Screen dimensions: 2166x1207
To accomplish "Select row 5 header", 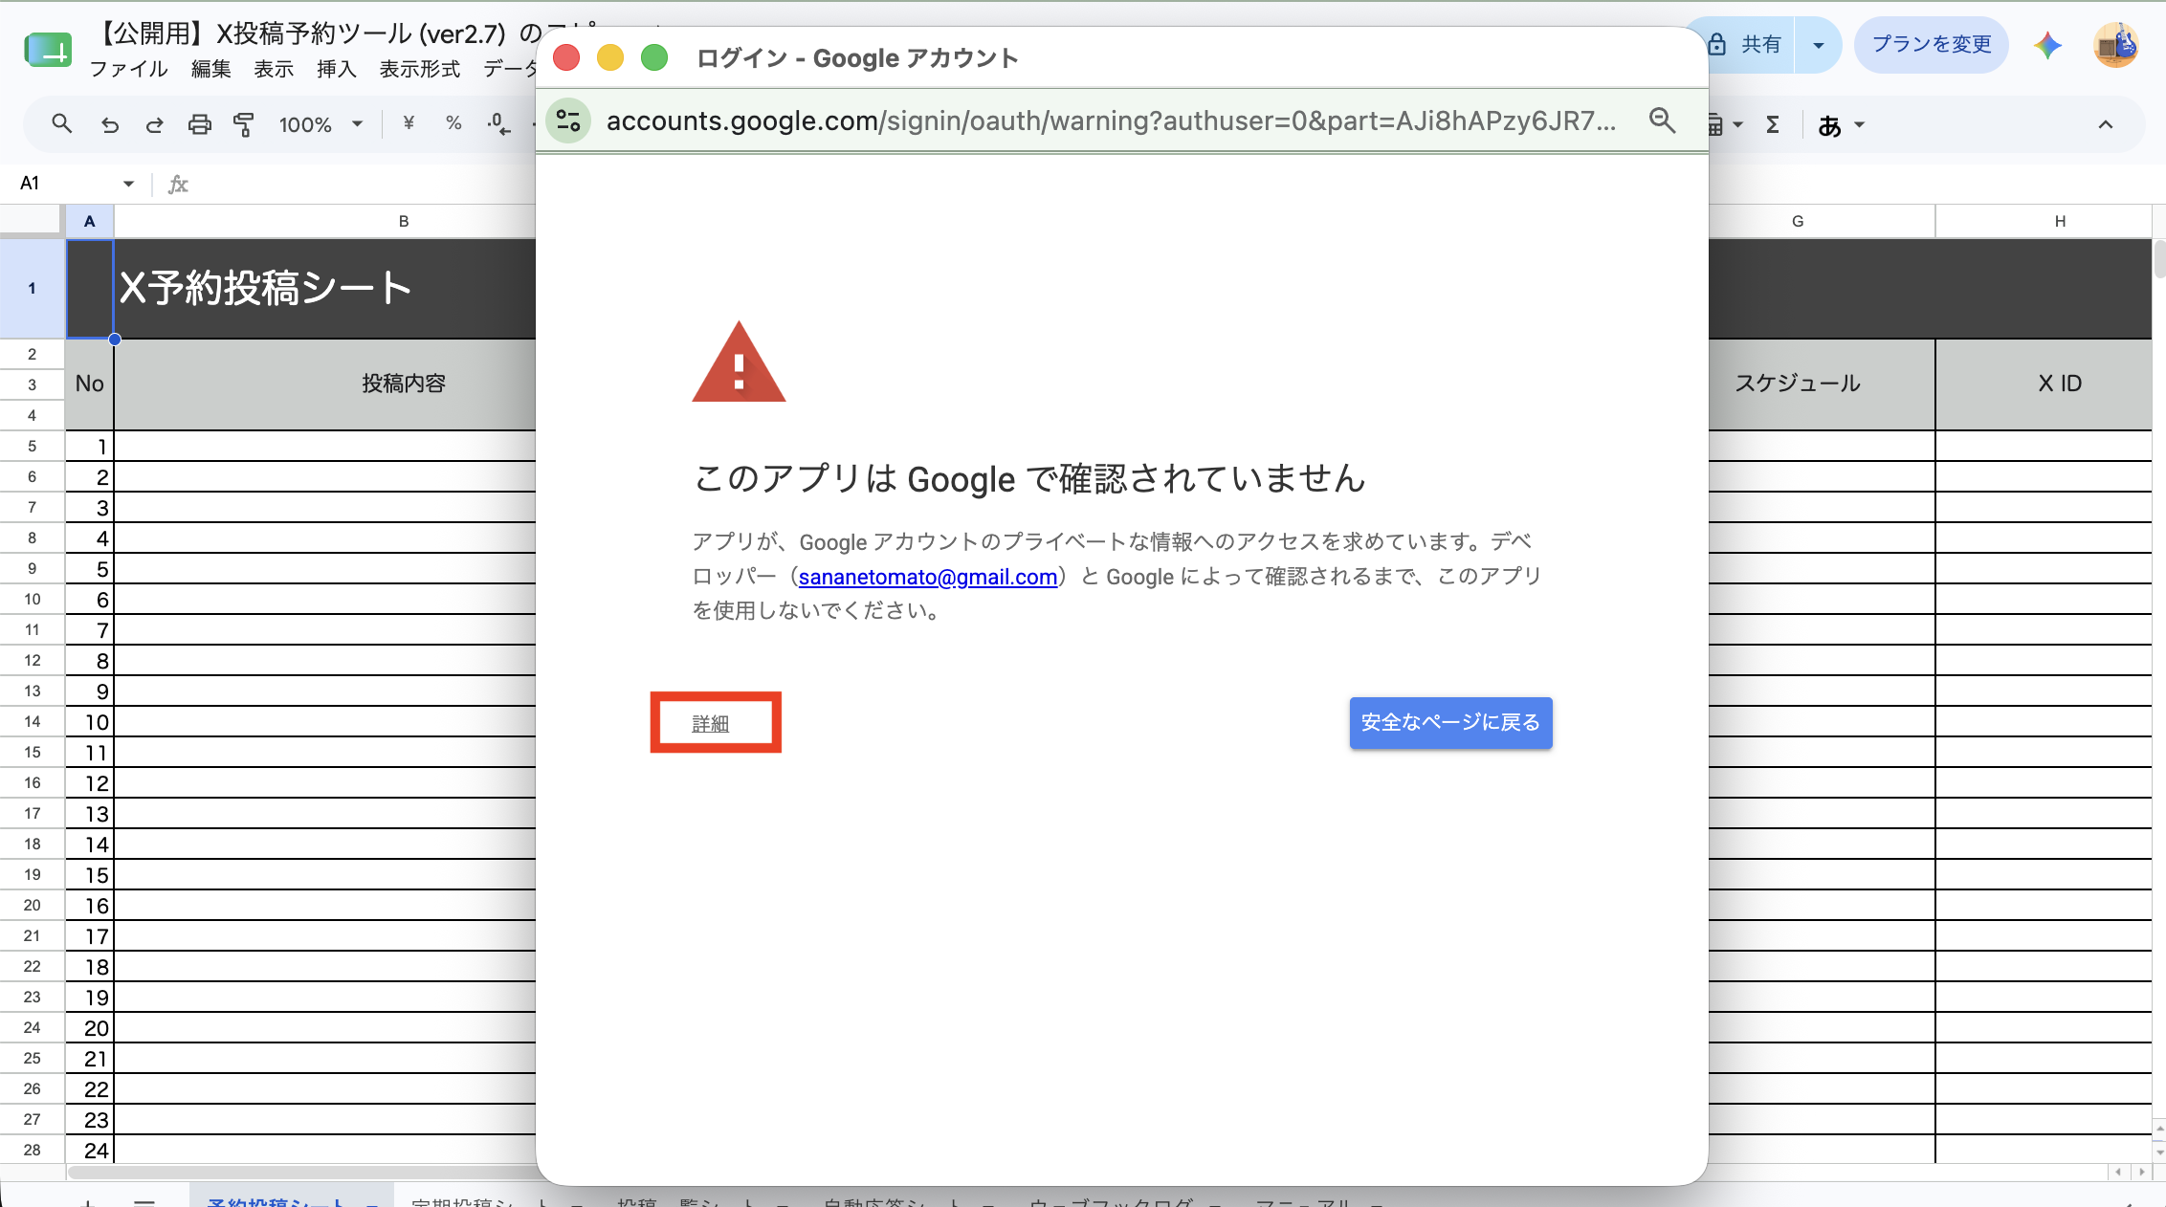I will pyautogui.click(x=32, y=446).
